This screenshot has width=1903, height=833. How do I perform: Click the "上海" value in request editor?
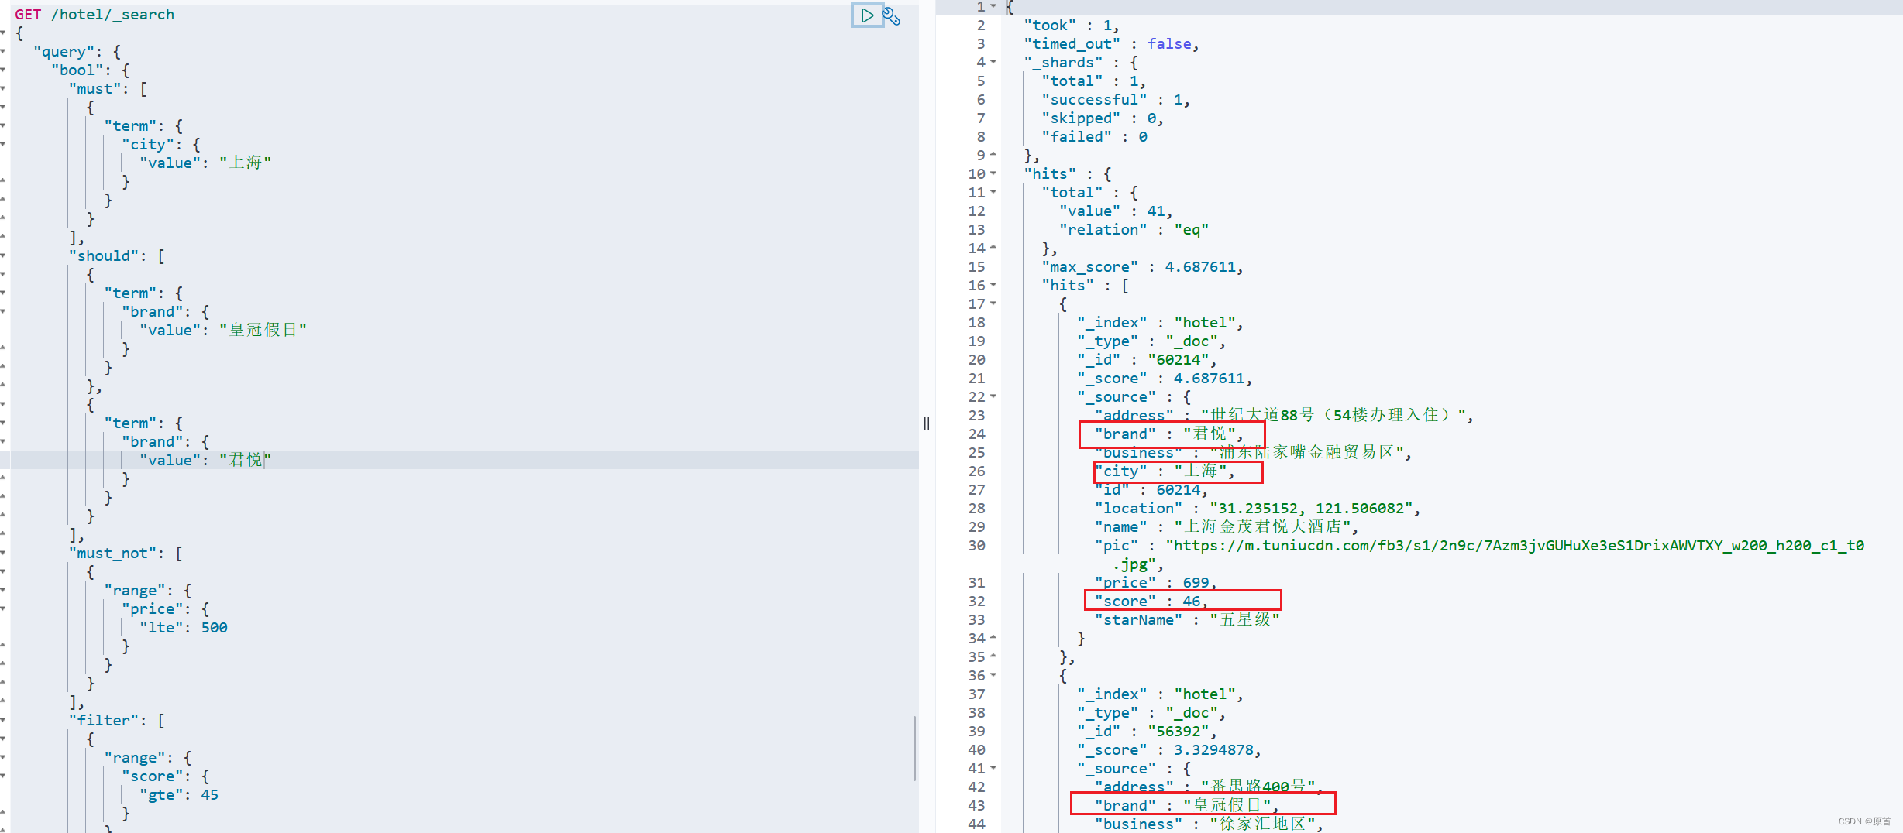tap(246, 163)
